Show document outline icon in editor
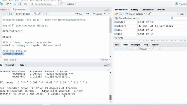 [x=108, y=14]
